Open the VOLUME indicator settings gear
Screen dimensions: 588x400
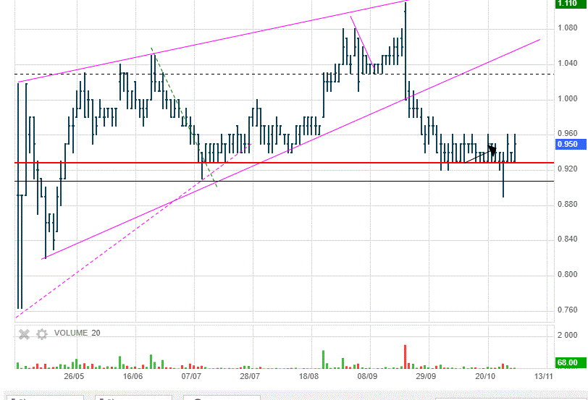(x=41, y=334)
